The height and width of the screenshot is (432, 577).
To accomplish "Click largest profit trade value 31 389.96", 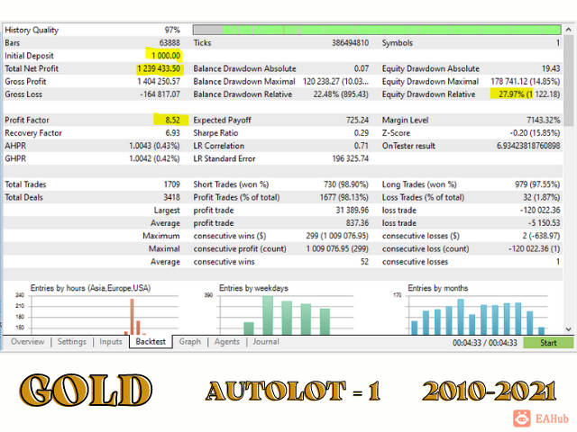I will click(x=353, y=210).
